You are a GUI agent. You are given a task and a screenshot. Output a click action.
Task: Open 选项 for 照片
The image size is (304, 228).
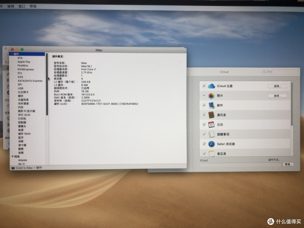[277, 96]
